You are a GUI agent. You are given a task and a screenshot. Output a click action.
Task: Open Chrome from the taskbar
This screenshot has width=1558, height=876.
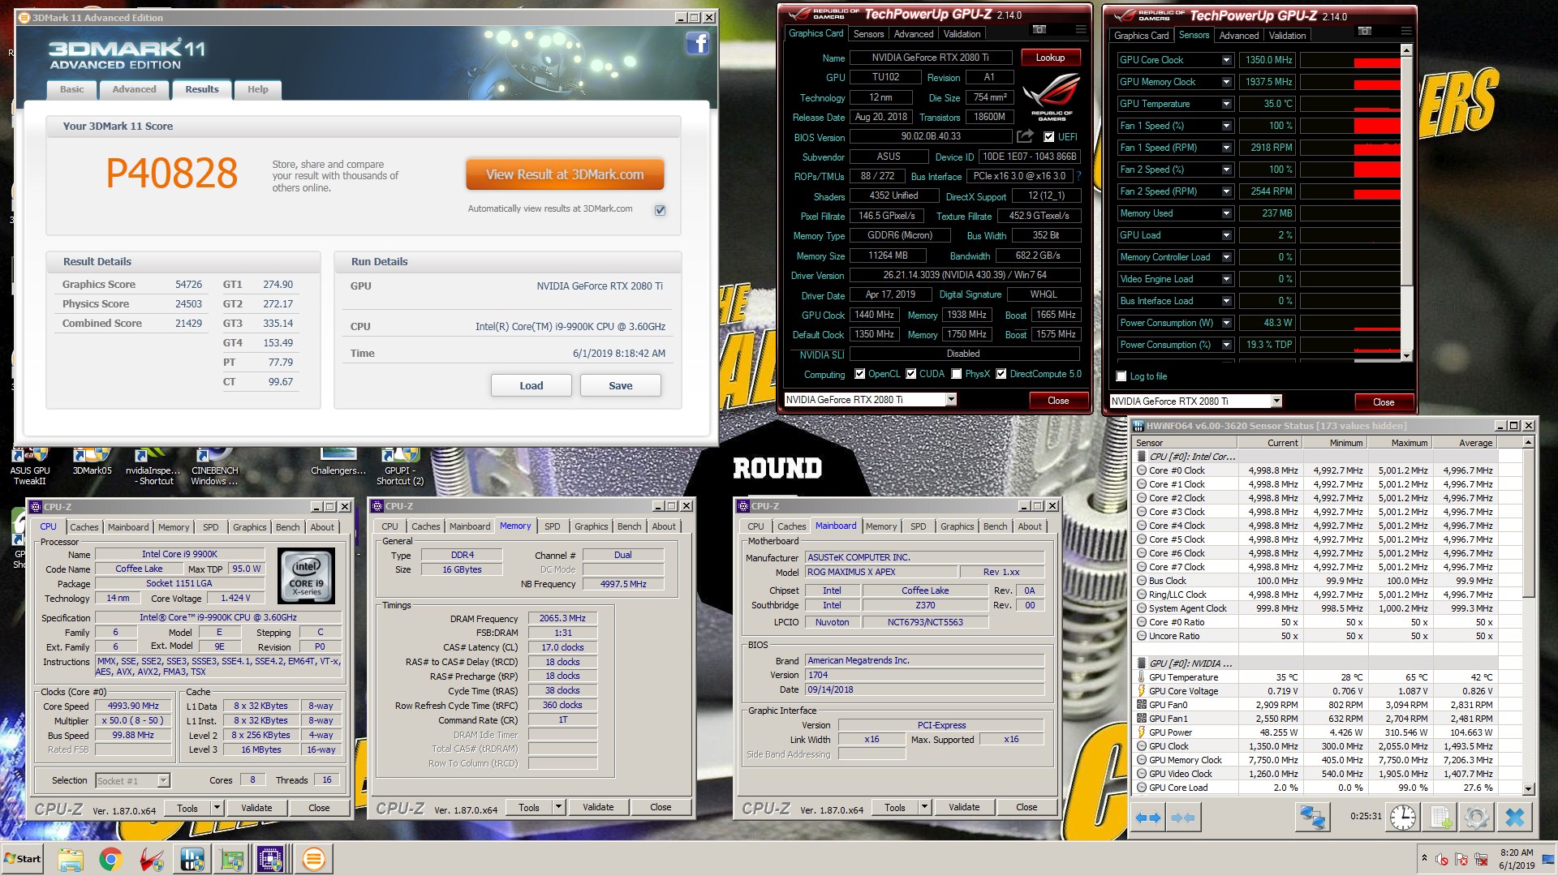[111, 859]
